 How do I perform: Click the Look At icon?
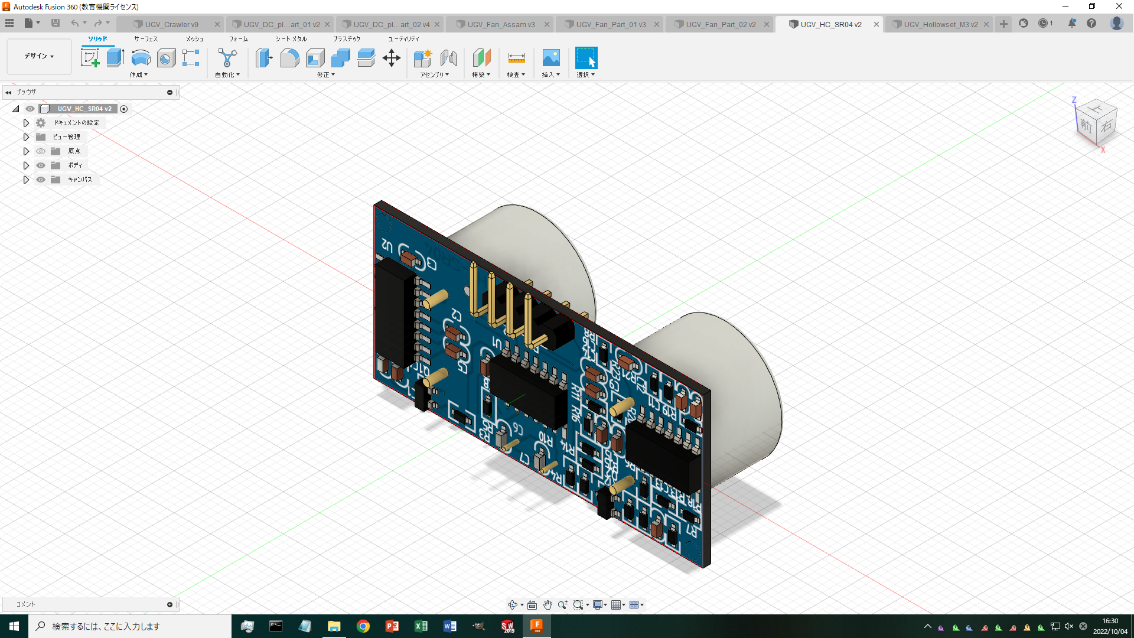point(532,604)
